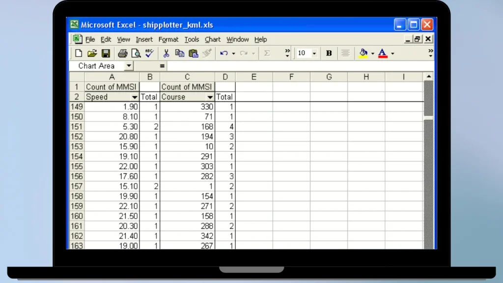Open the Help menu

[x=260, y=39]
